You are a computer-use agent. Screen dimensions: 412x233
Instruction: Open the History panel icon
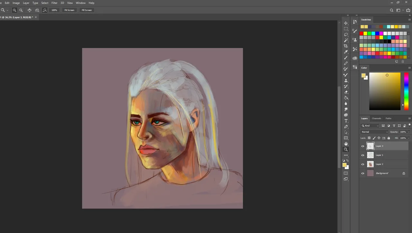tap(355, 22)
